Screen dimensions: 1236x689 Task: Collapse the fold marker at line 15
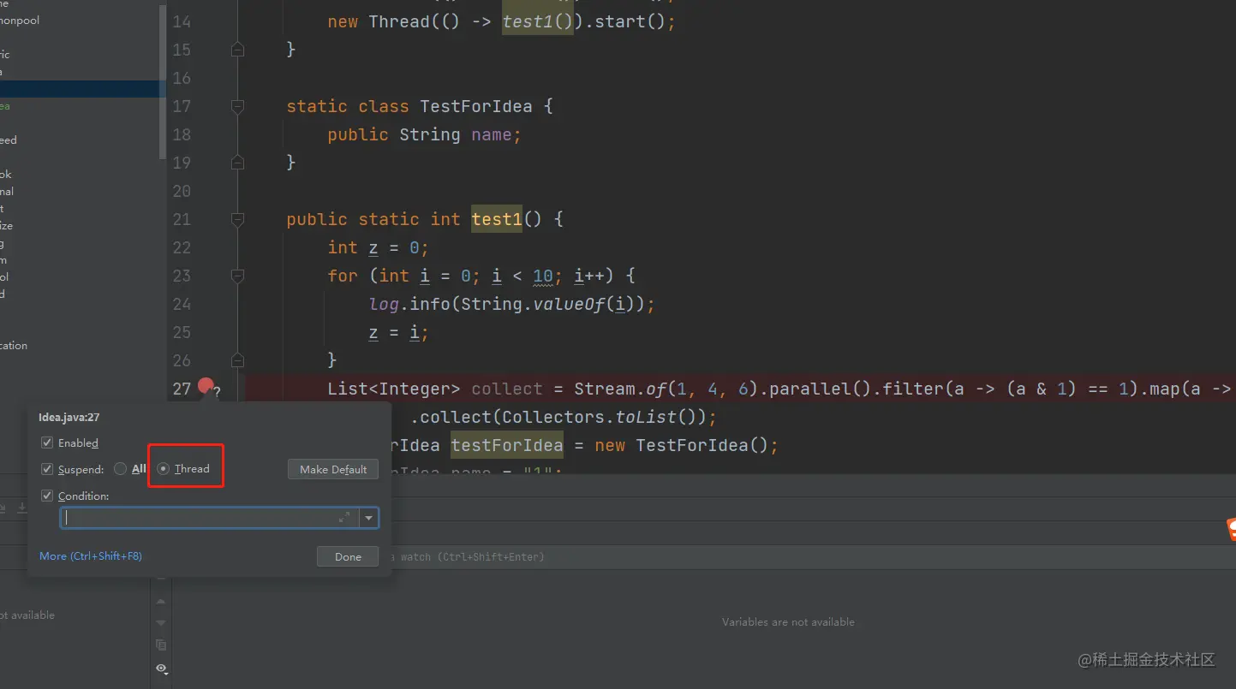(x=238, y=50)
